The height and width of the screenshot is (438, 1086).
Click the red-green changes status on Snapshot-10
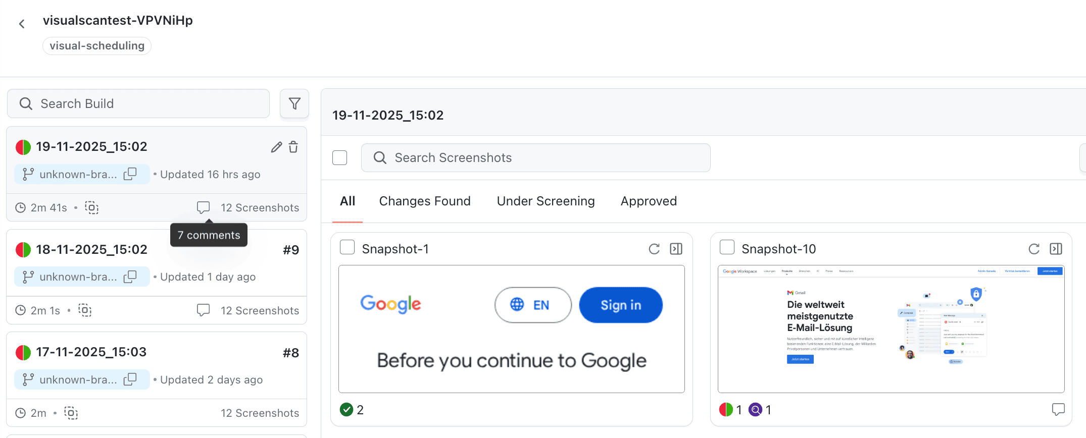[726, 409]
